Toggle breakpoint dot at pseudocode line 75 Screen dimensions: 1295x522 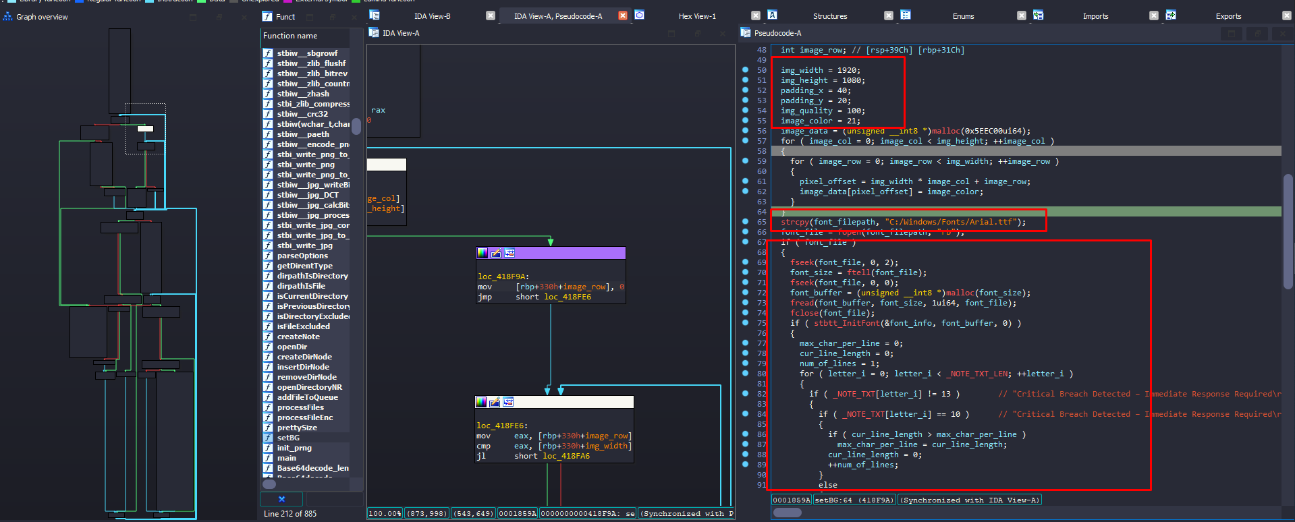pos(745,322)
